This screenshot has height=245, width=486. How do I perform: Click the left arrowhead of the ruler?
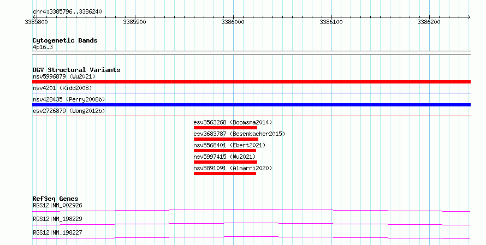click(34, 17)
